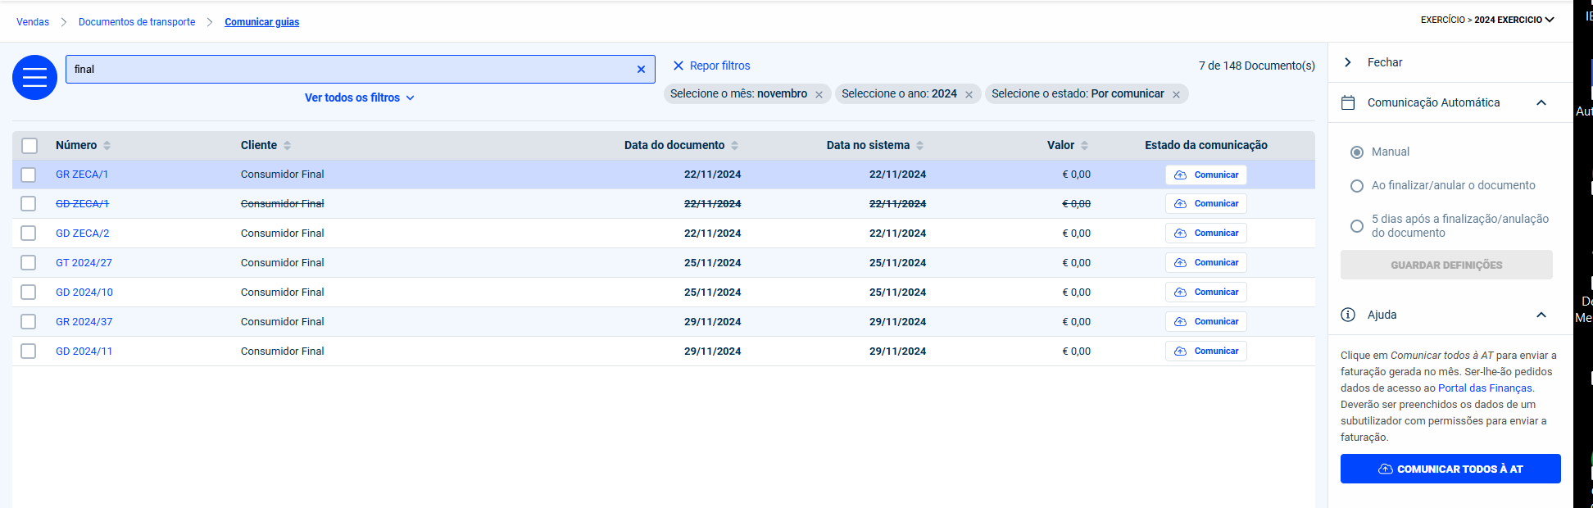Check the row GR 2024/37 checkbox

pos(29,322)
